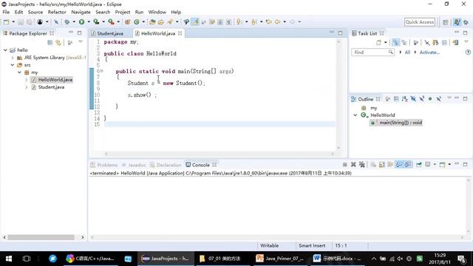Viewport: 473px width, 266px height.
Task: Click the New Java Package icon
Action: tap(128, 21)
